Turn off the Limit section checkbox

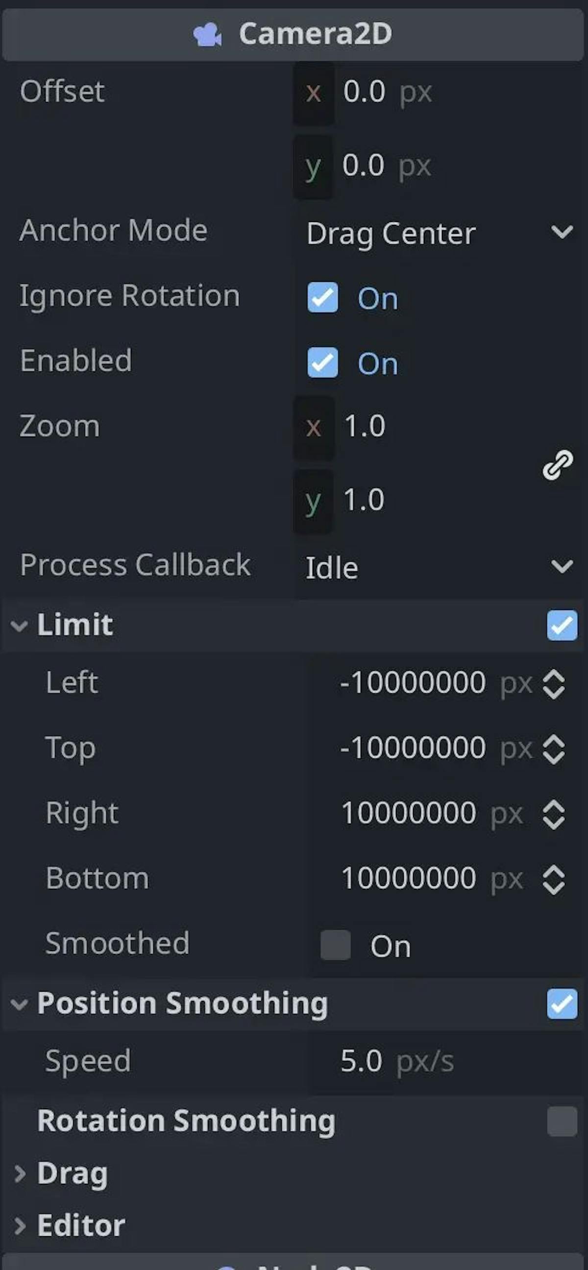(x=562, y=625)
